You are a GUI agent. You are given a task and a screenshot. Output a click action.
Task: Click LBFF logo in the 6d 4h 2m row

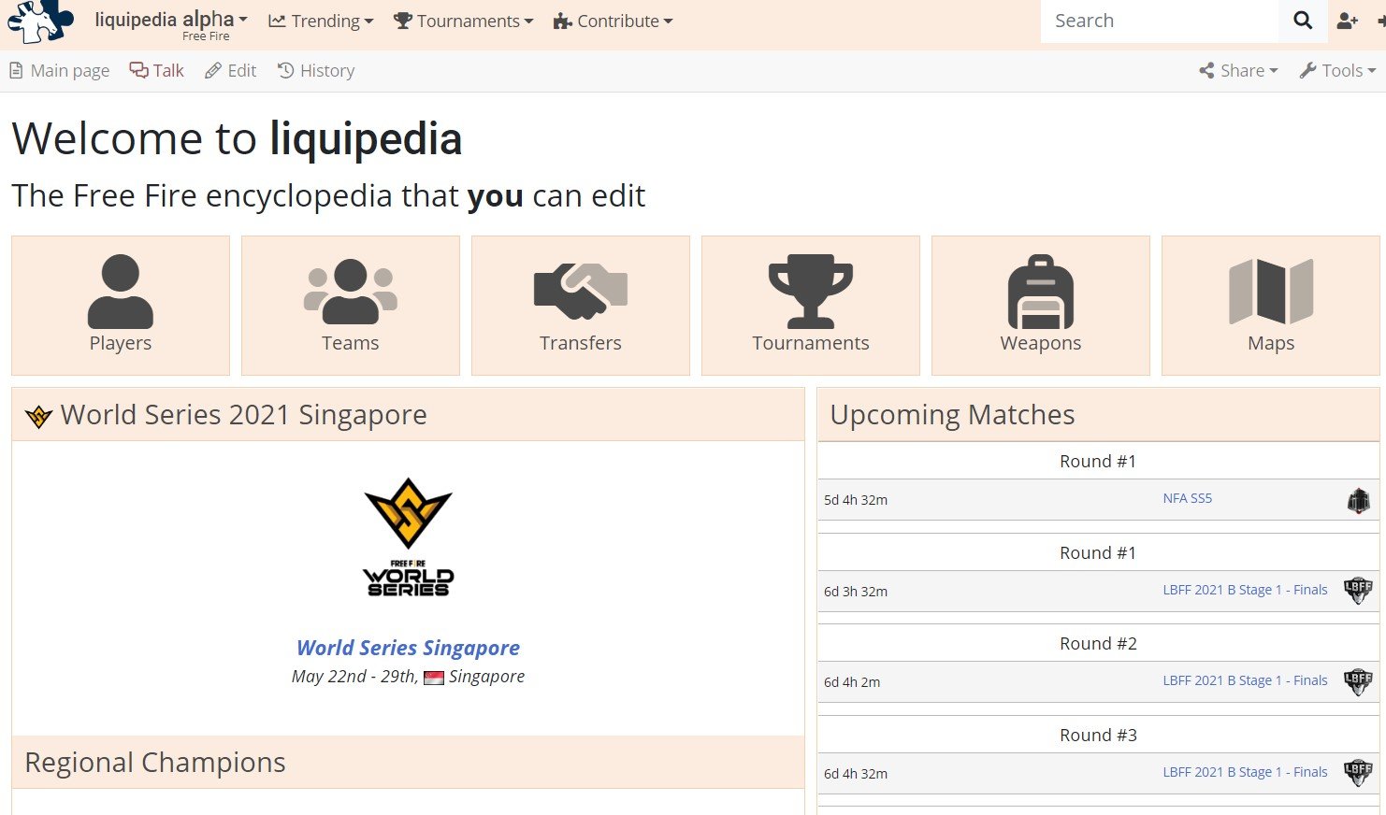click(1358, 681)
